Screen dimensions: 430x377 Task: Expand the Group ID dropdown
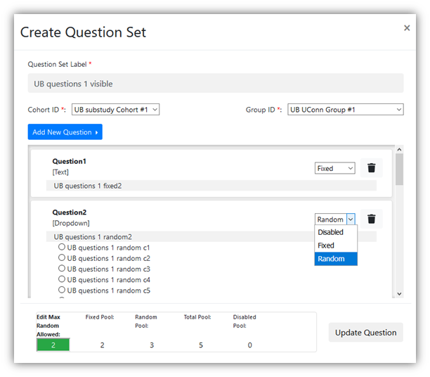tap(345, 109)
